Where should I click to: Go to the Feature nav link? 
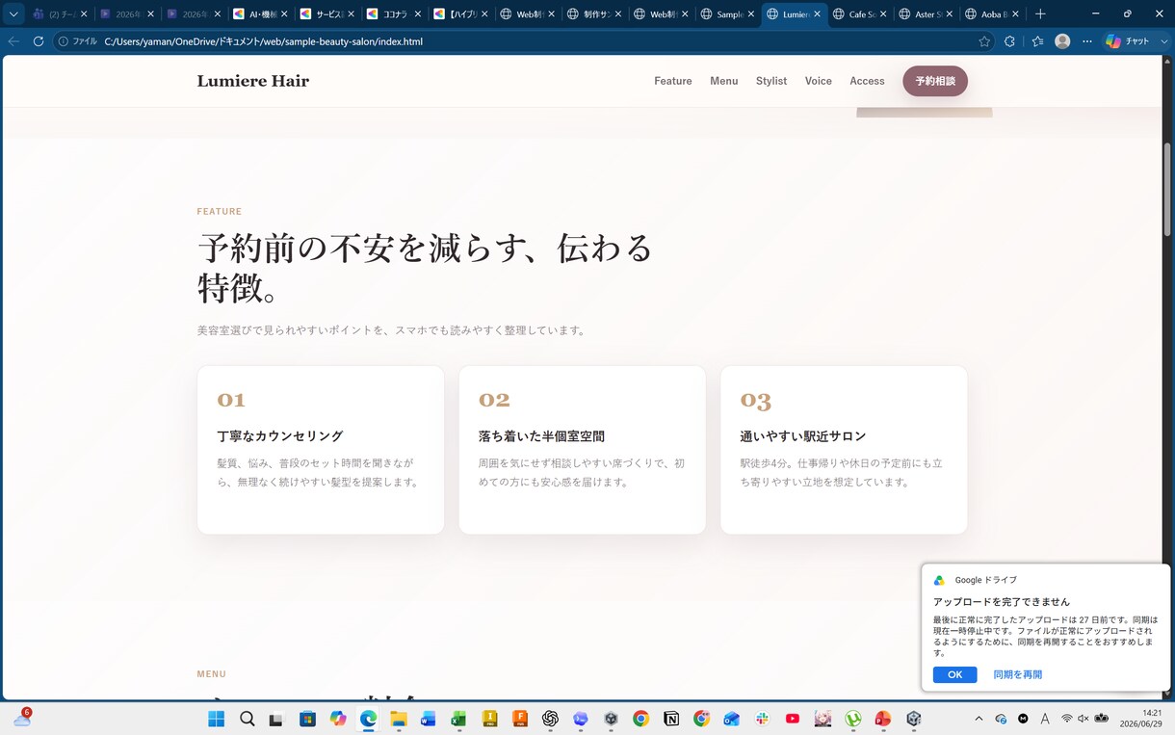[x=673, y=81]
